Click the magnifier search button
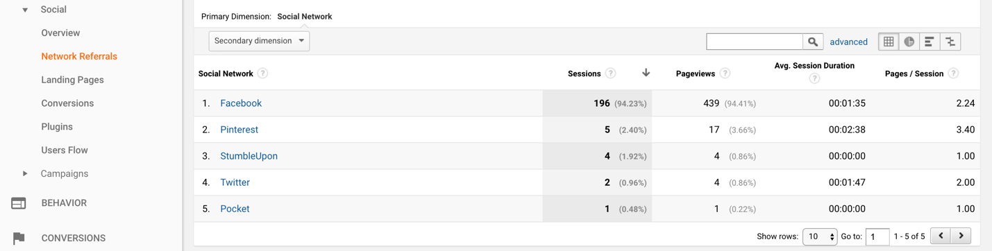992x251 pixels. click(813, 42)
